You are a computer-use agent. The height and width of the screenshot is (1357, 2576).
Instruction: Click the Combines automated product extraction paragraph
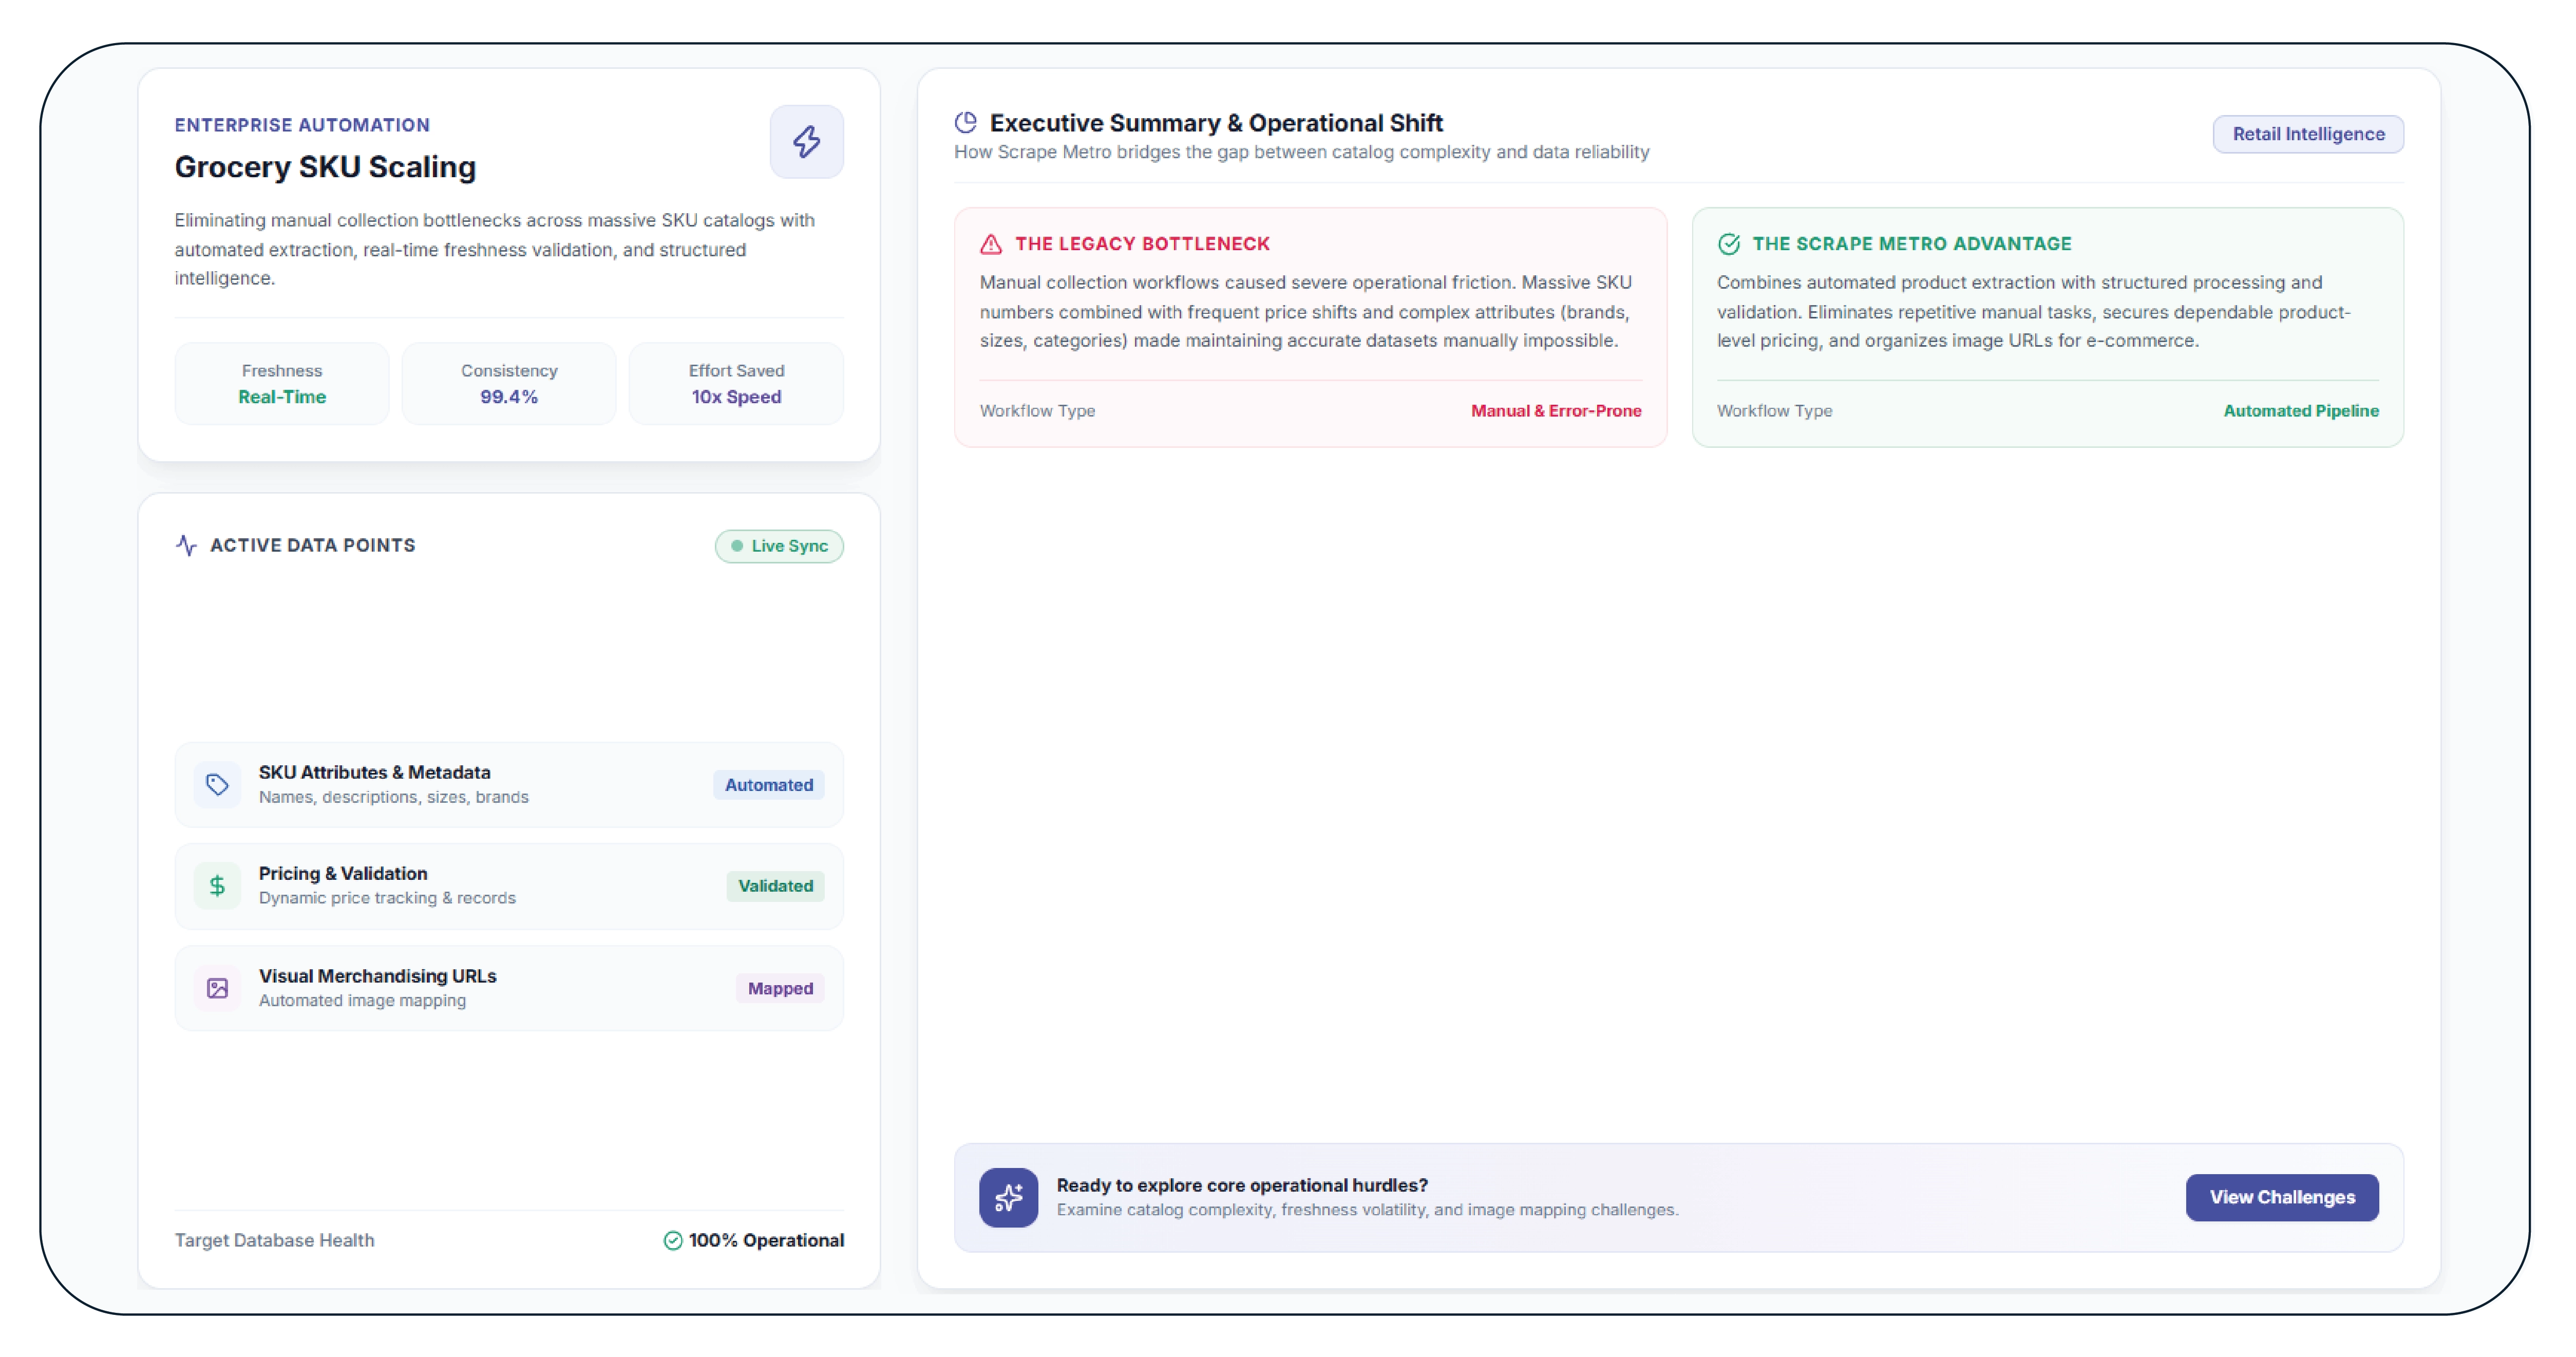[2034, 312]
